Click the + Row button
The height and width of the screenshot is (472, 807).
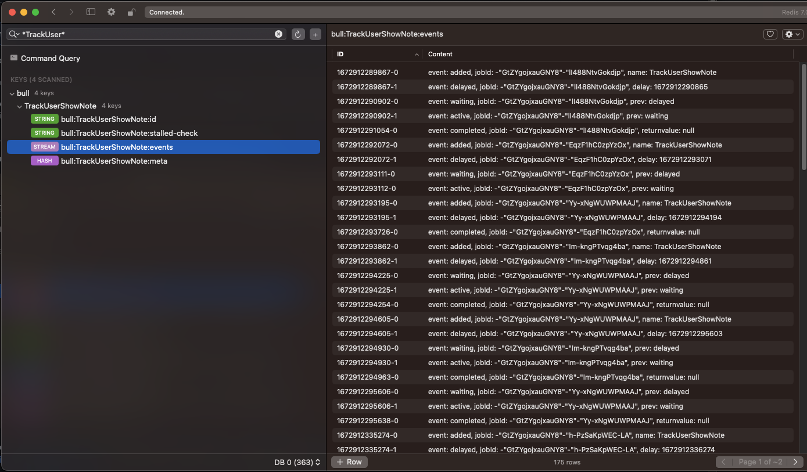pyautogui.click(x=349, y=462)
